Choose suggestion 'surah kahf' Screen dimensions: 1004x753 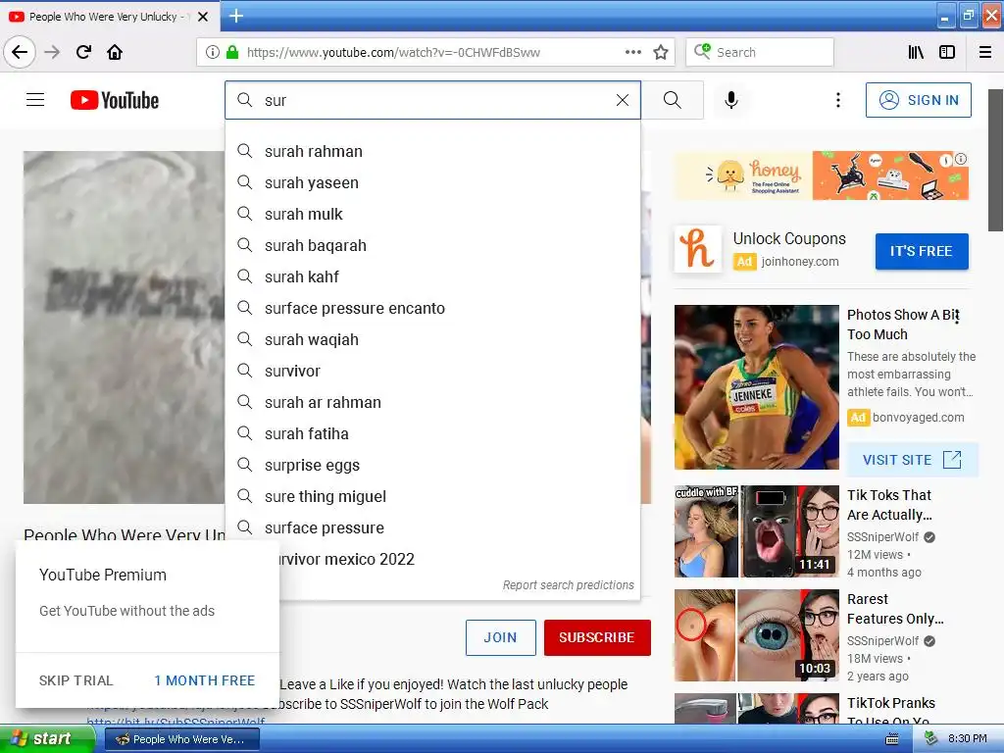pos(432,276)
